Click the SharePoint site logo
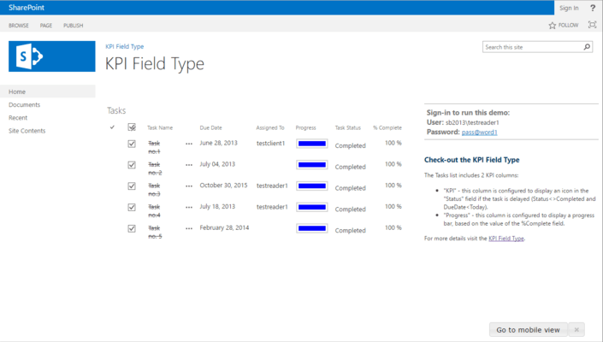This screenshot has height=342, width=603. tap(51, 56)
